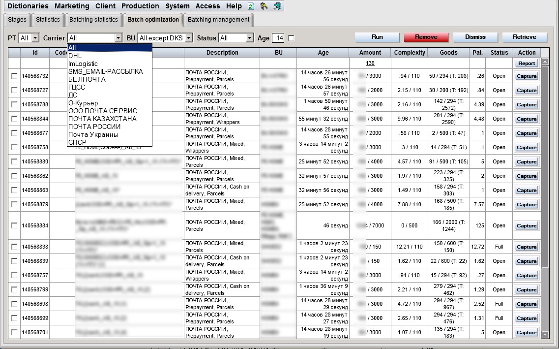Open the System menu
Screen dimensions: 559x349
pos(177,6)
